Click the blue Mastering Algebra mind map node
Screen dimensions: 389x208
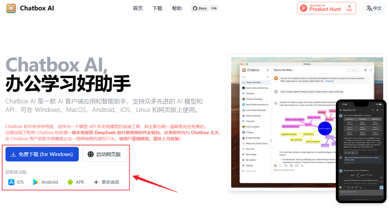tap(325, 128)
